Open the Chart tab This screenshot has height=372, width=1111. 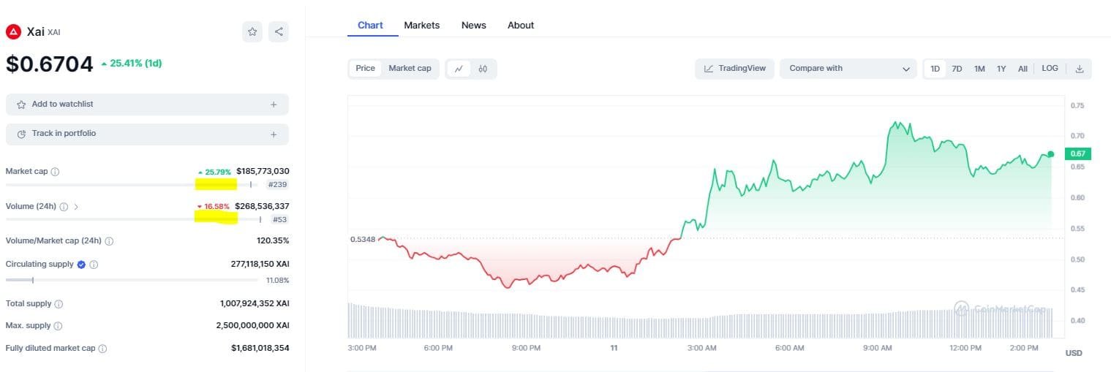coord(370,26)
